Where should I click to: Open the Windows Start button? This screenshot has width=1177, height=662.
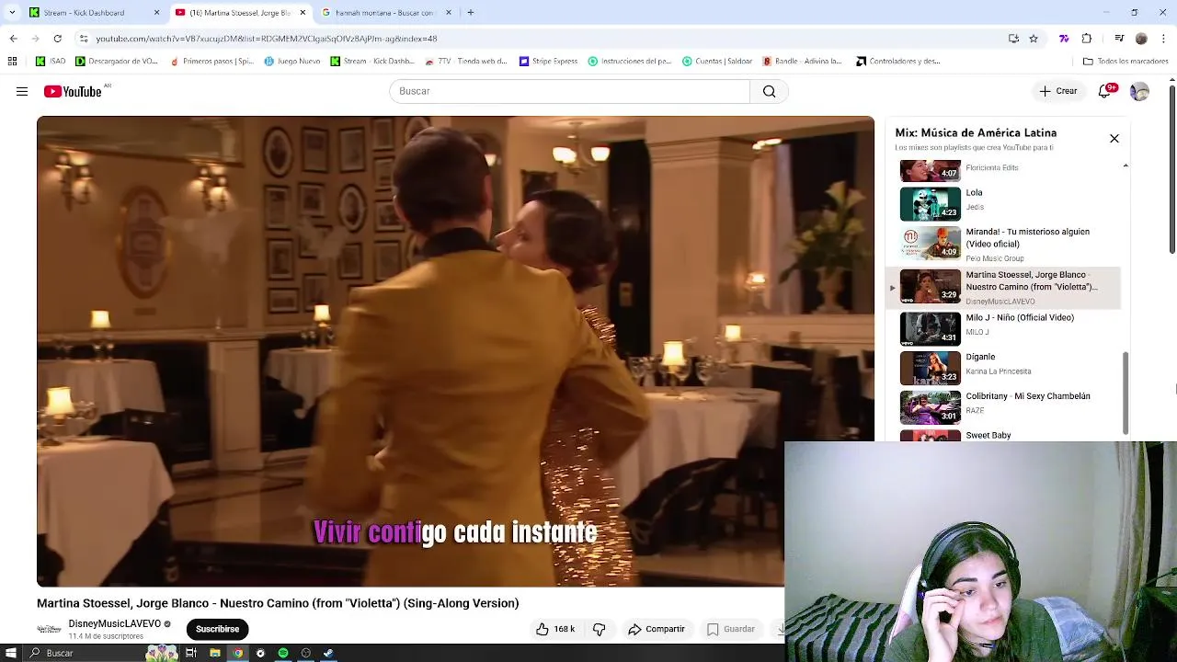(x=11, y=653)
